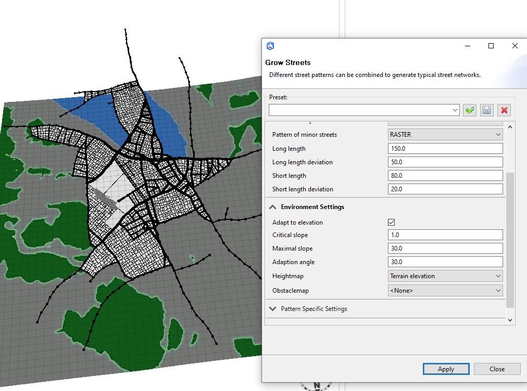Open the Pattern of minor streets dropdown

click(445, 134)
